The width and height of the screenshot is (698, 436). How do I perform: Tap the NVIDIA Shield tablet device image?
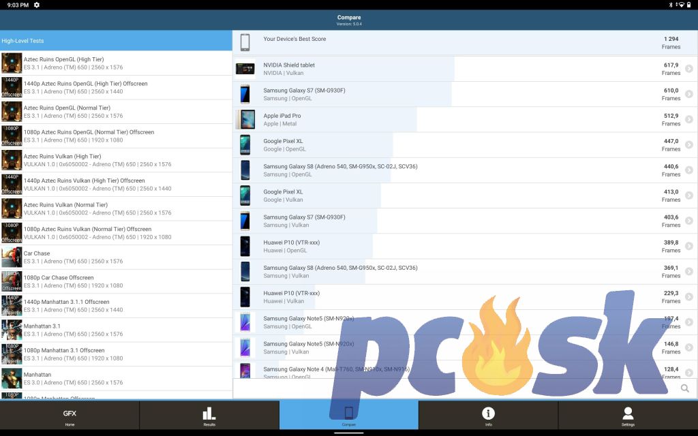click(x=245, y=69)
